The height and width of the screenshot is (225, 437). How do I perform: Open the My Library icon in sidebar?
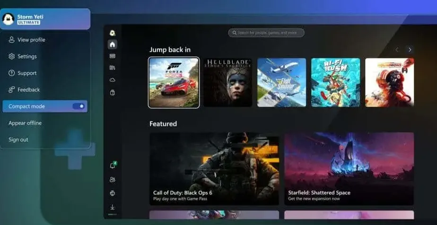pos(112,68)
